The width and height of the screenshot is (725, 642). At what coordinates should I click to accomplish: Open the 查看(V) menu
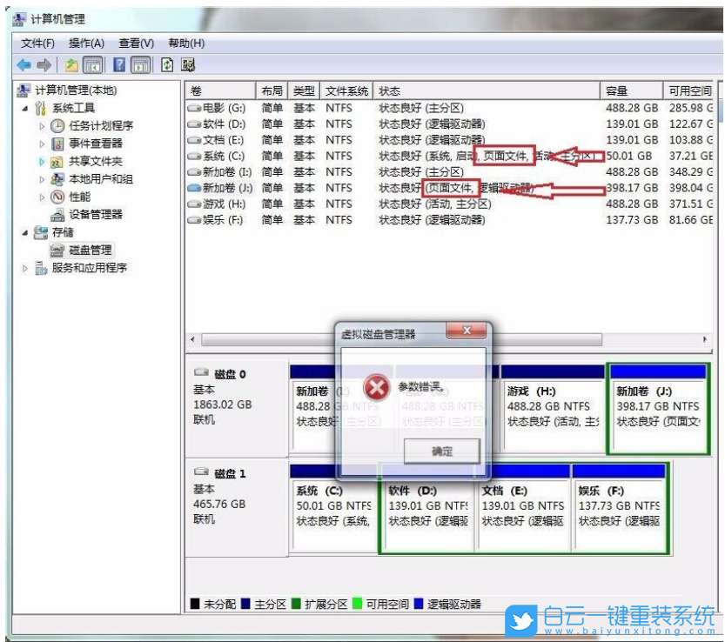135,43
